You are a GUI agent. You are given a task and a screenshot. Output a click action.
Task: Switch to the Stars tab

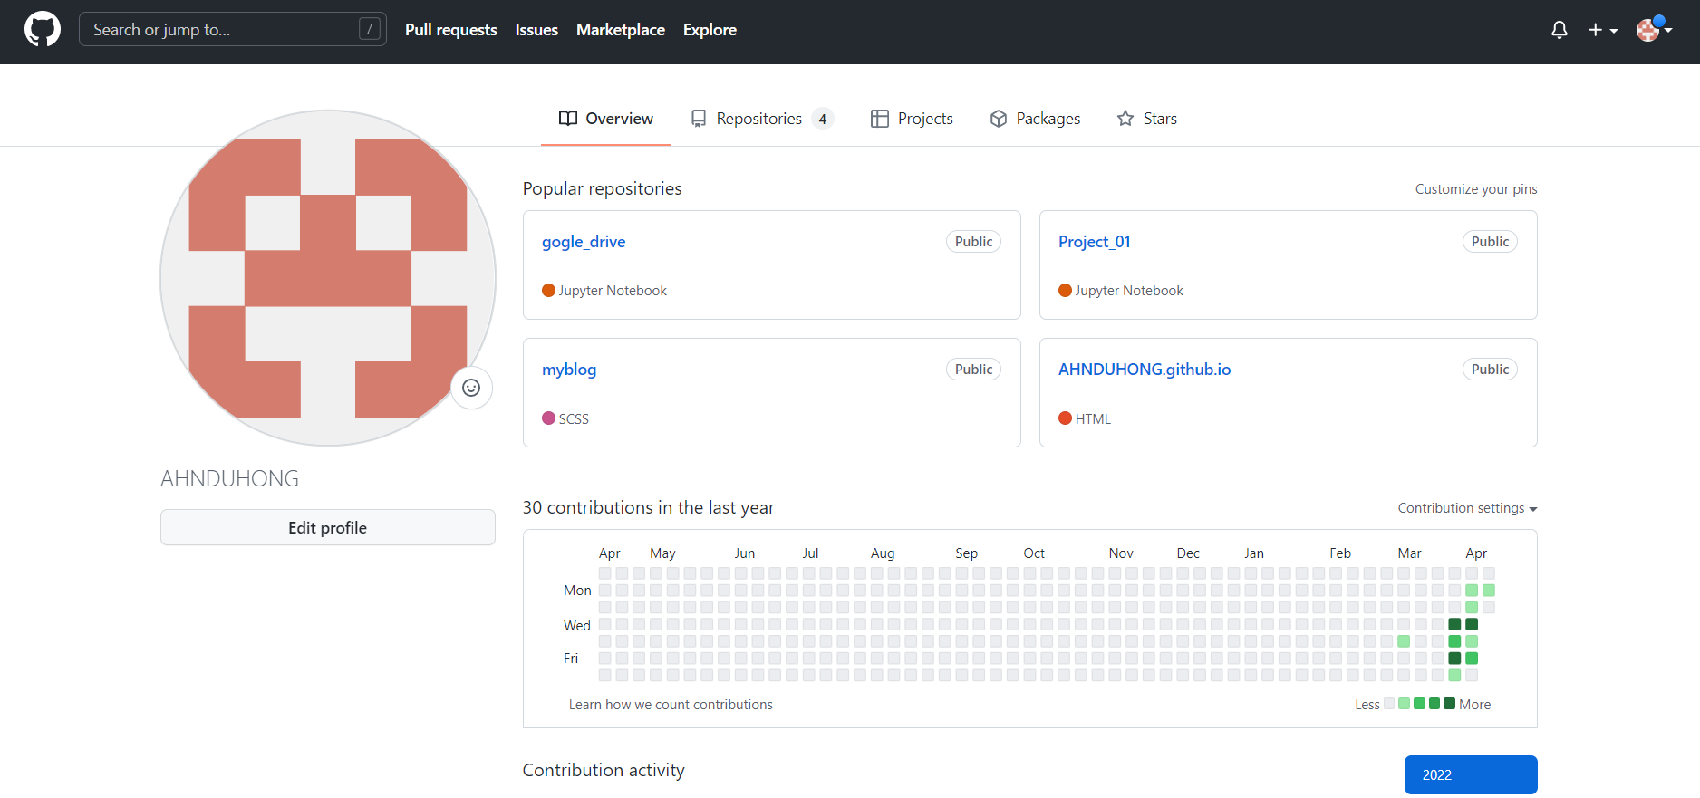coord(1147,119)
